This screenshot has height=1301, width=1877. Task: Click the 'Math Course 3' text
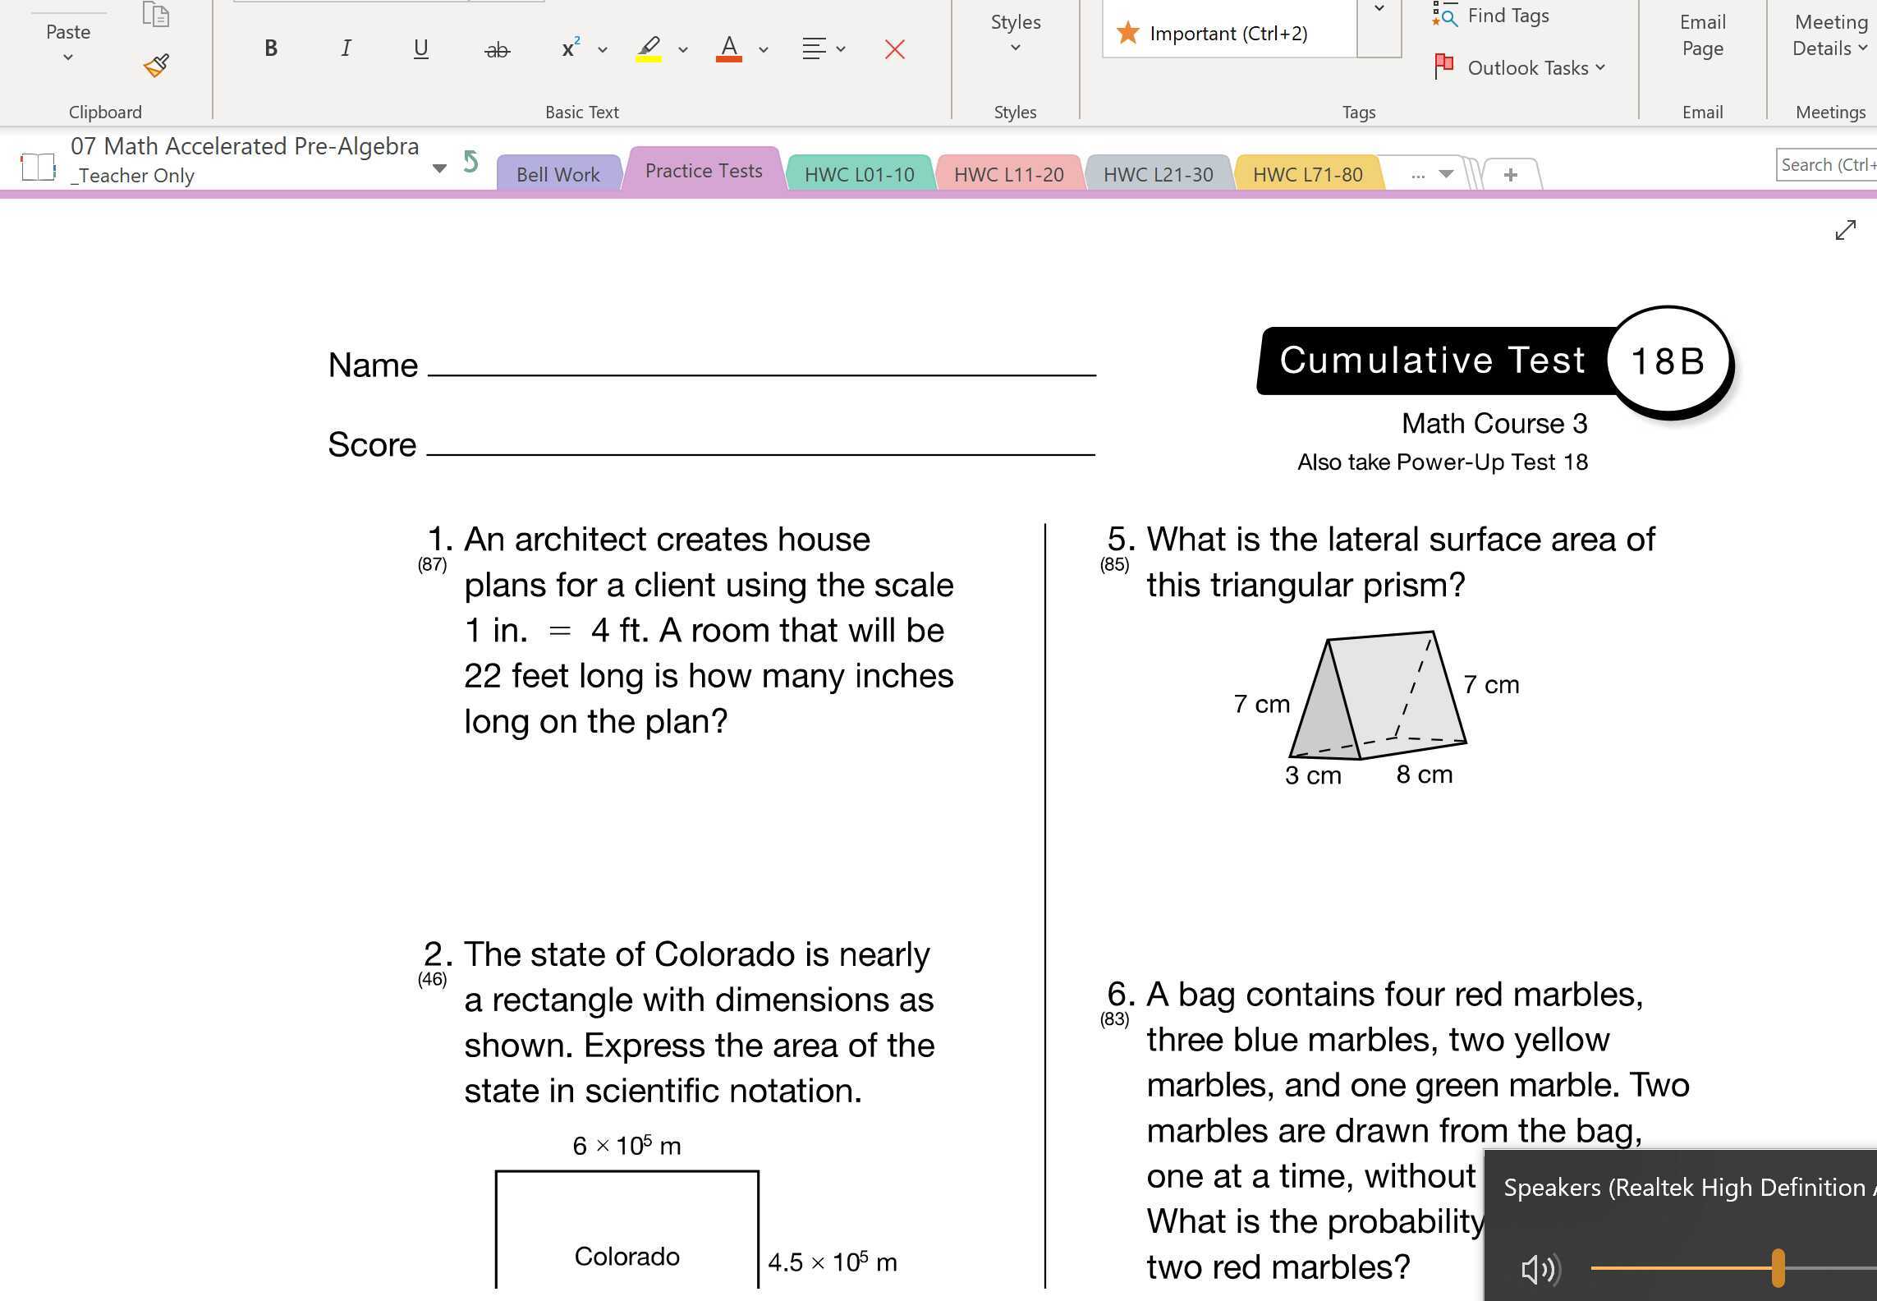tap(1494, 424)
